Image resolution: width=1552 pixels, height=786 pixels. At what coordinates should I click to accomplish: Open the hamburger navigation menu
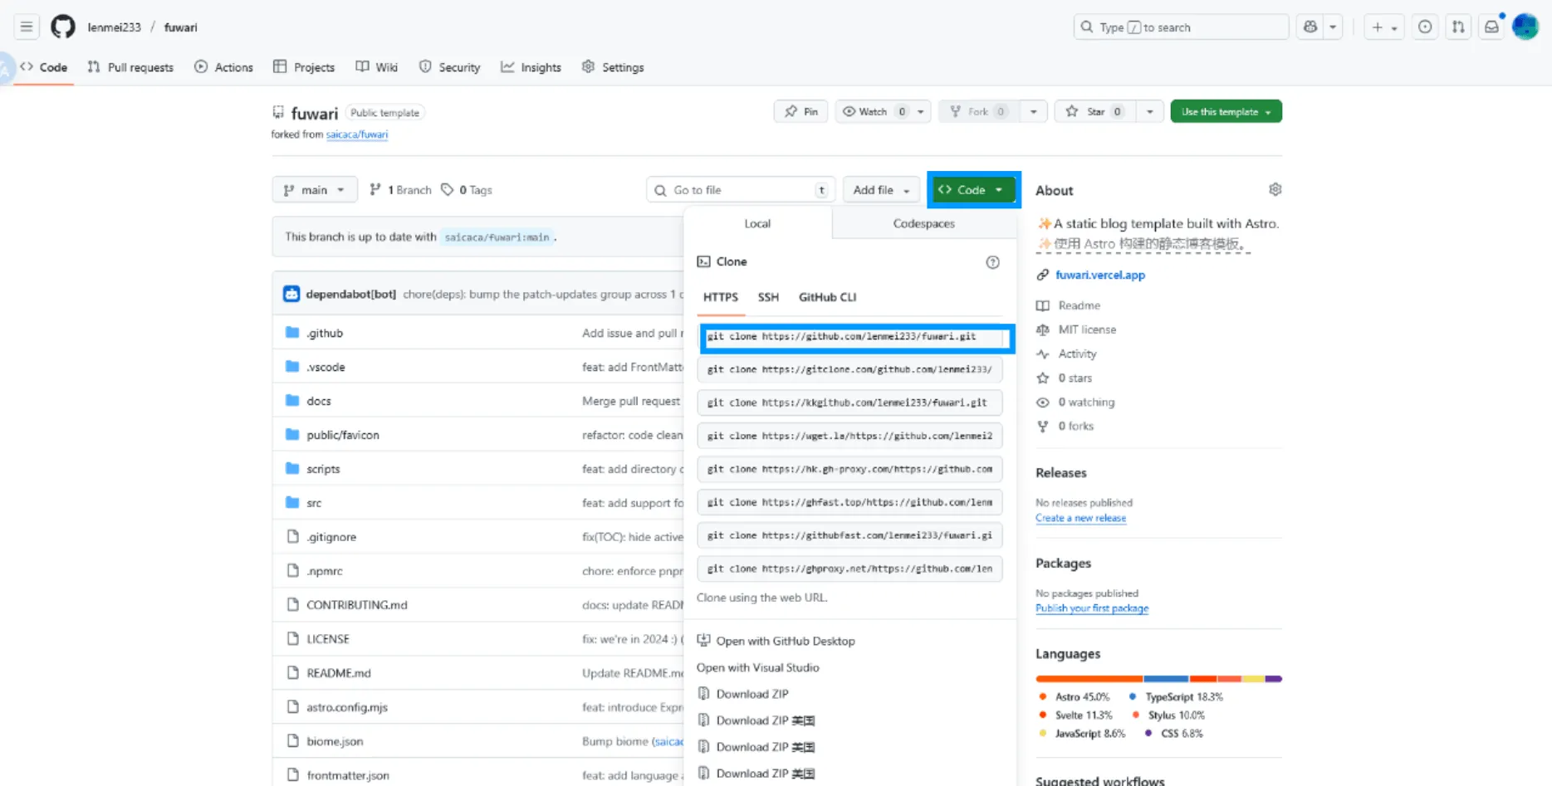[x=27, y=27]
